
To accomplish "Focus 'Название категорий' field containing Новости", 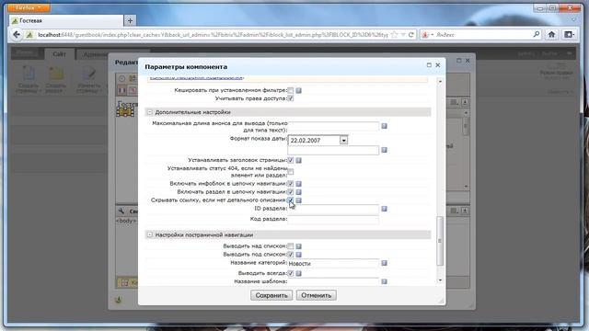I will tap(333, 264).
